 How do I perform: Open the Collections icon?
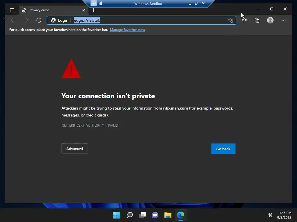point(257,20)
